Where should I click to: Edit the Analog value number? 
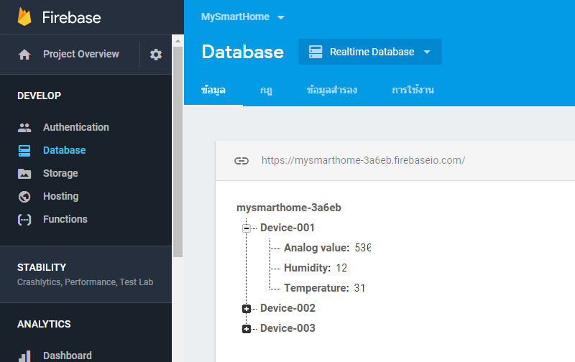(363, 248)
